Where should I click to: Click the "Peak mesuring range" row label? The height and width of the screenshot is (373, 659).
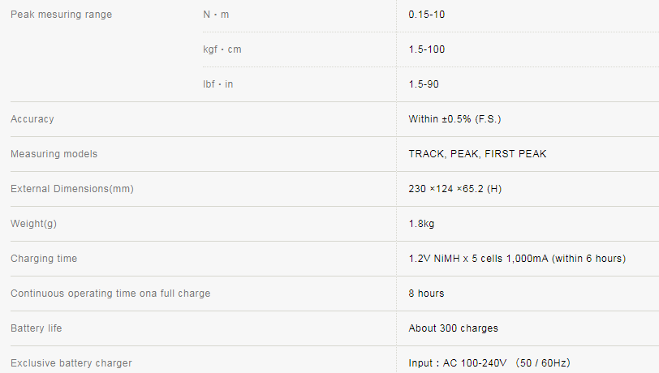61,15
